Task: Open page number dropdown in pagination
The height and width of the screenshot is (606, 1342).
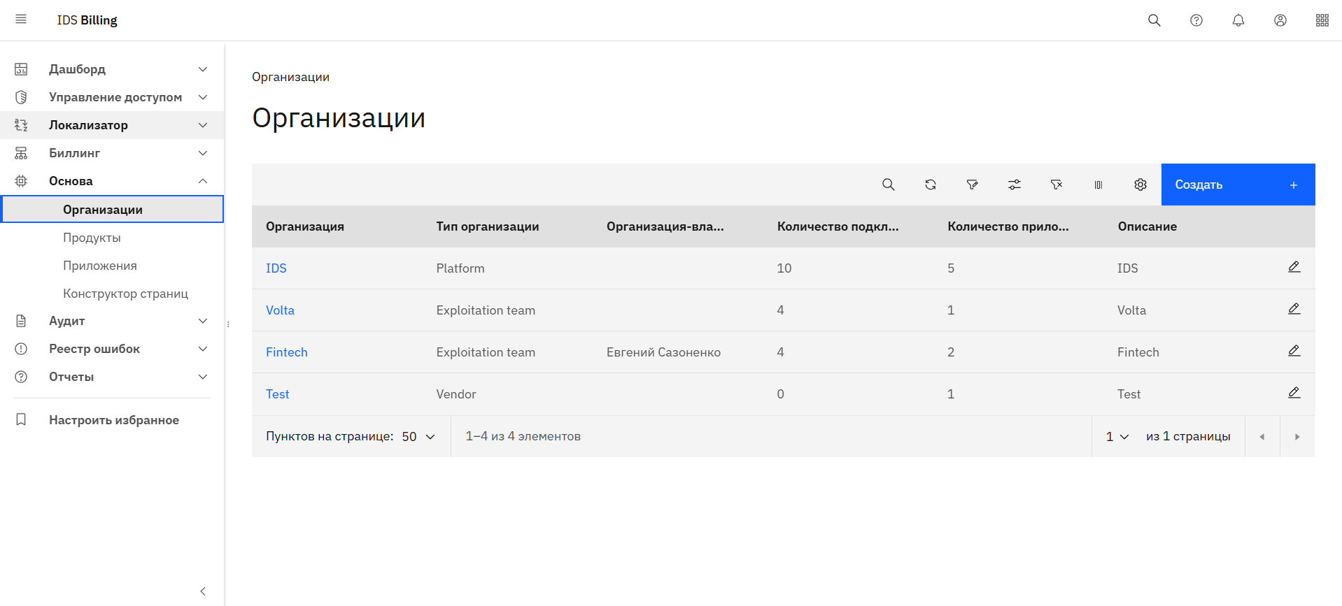Action: [x=1117, y=436]
